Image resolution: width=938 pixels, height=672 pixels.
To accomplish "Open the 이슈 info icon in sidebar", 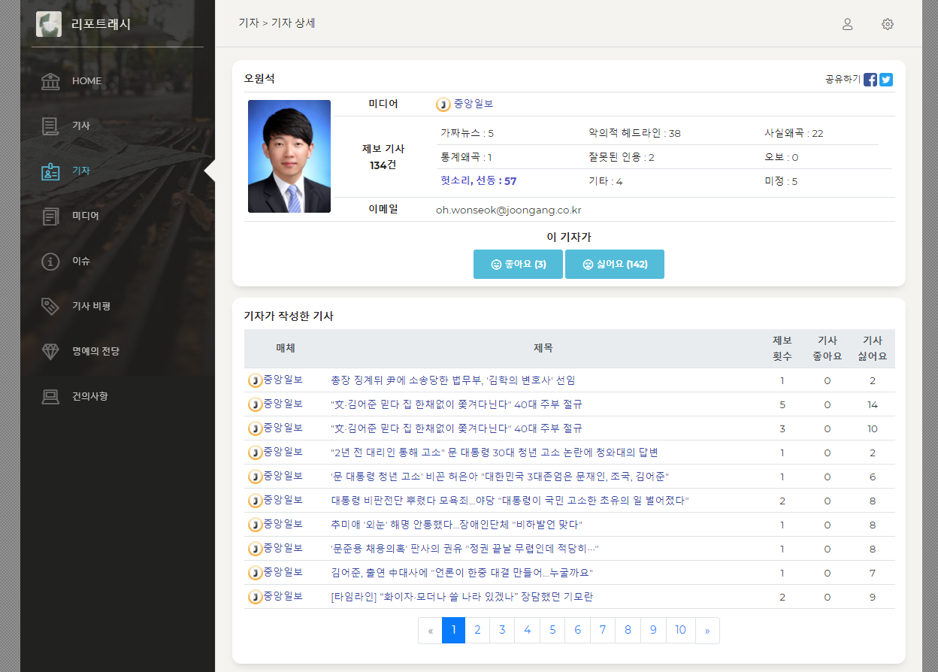I will point(50,262).
